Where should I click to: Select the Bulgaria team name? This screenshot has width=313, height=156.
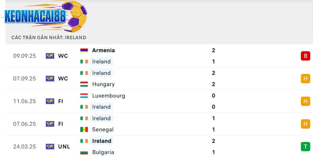[x=103, y=152]
